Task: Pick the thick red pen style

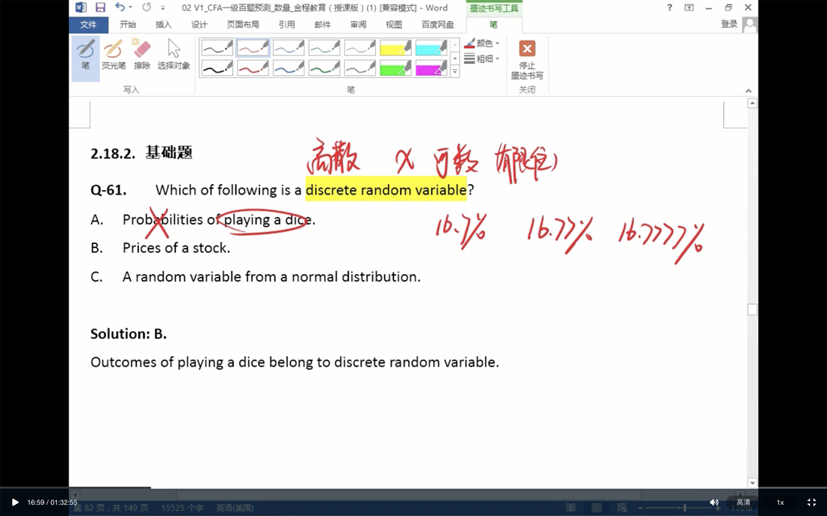Action: pyautogui.click(x=253, y=68)
